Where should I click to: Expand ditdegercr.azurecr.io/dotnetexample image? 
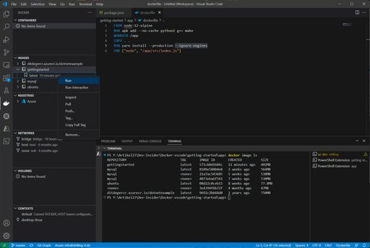click(18, 64)
